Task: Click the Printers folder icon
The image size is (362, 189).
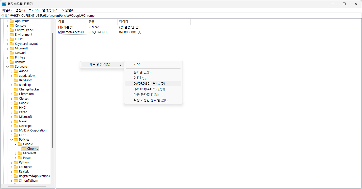Action: click(x=12, y=58)
